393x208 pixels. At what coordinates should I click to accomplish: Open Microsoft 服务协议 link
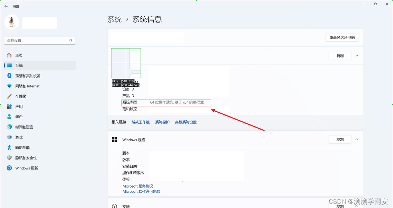[x=138, y=186]
